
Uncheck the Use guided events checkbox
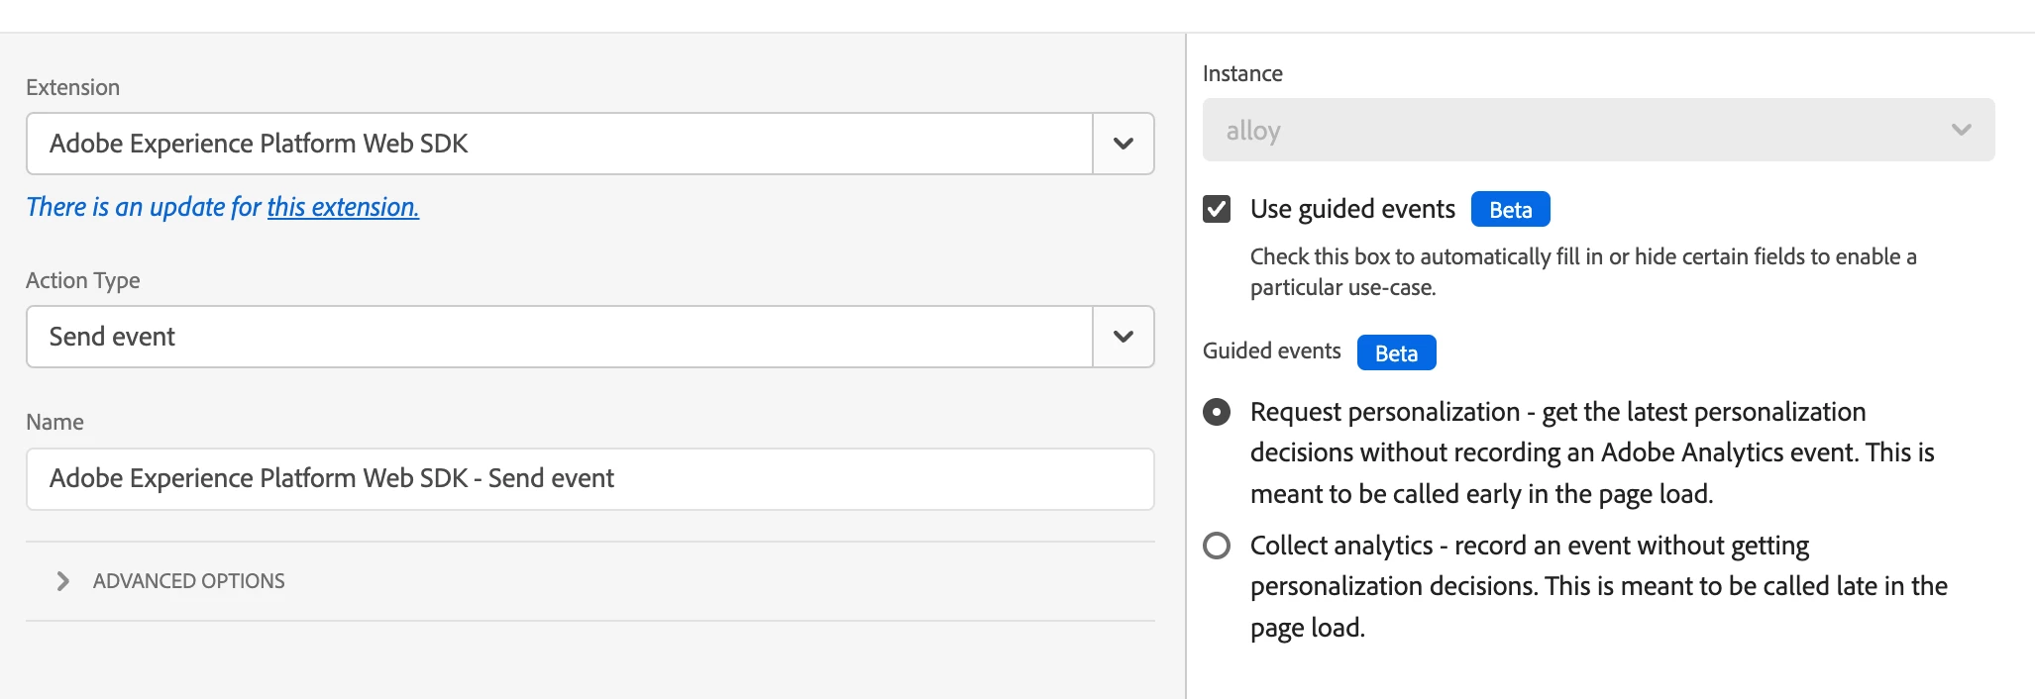1217,209
